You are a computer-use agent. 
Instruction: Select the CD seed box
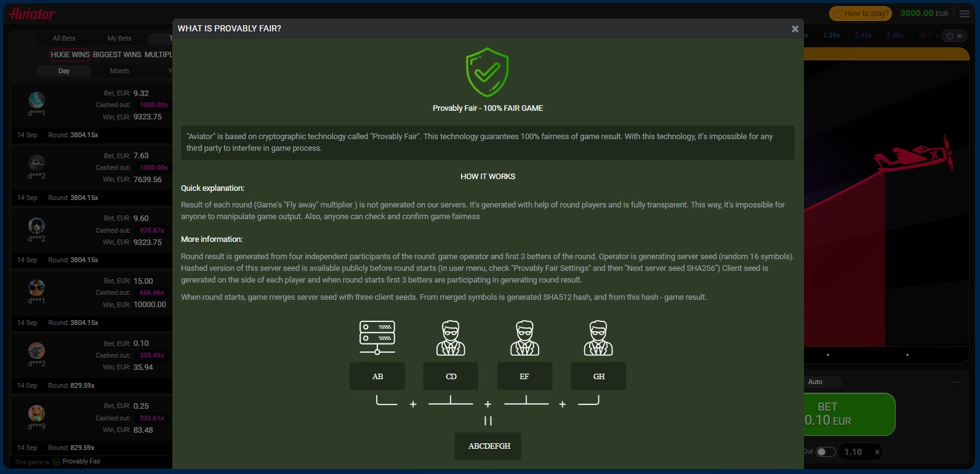451,376
